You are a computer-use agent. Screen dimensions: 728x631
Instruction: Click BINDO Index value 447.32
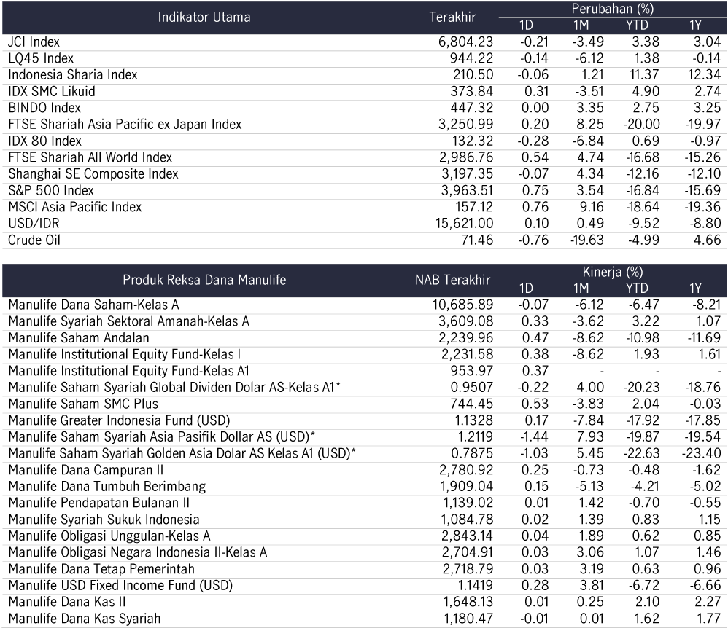(472, 108)
